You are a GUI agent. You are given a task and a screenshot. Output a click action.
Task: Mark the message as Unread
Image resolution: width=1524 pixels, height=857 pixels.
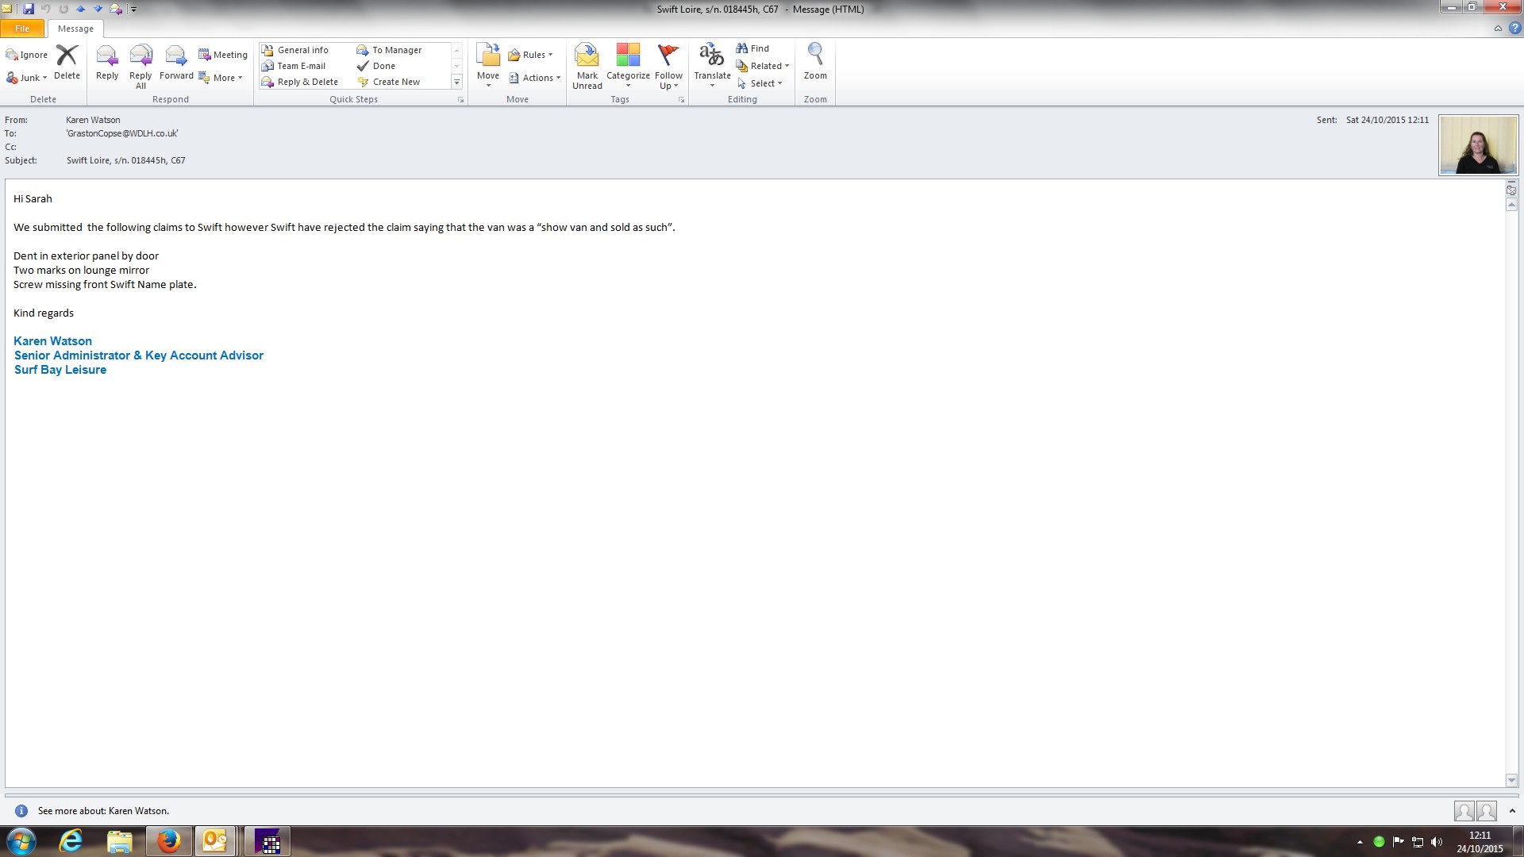point(587,65)
